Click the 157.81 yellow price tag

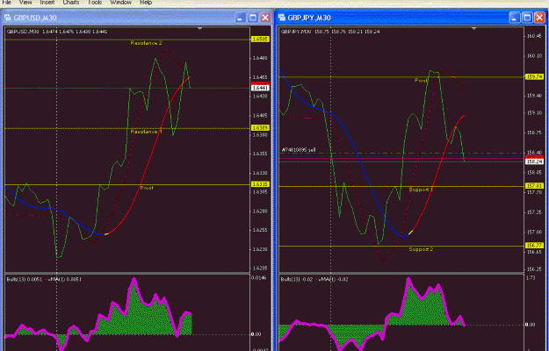coord(534,186)
